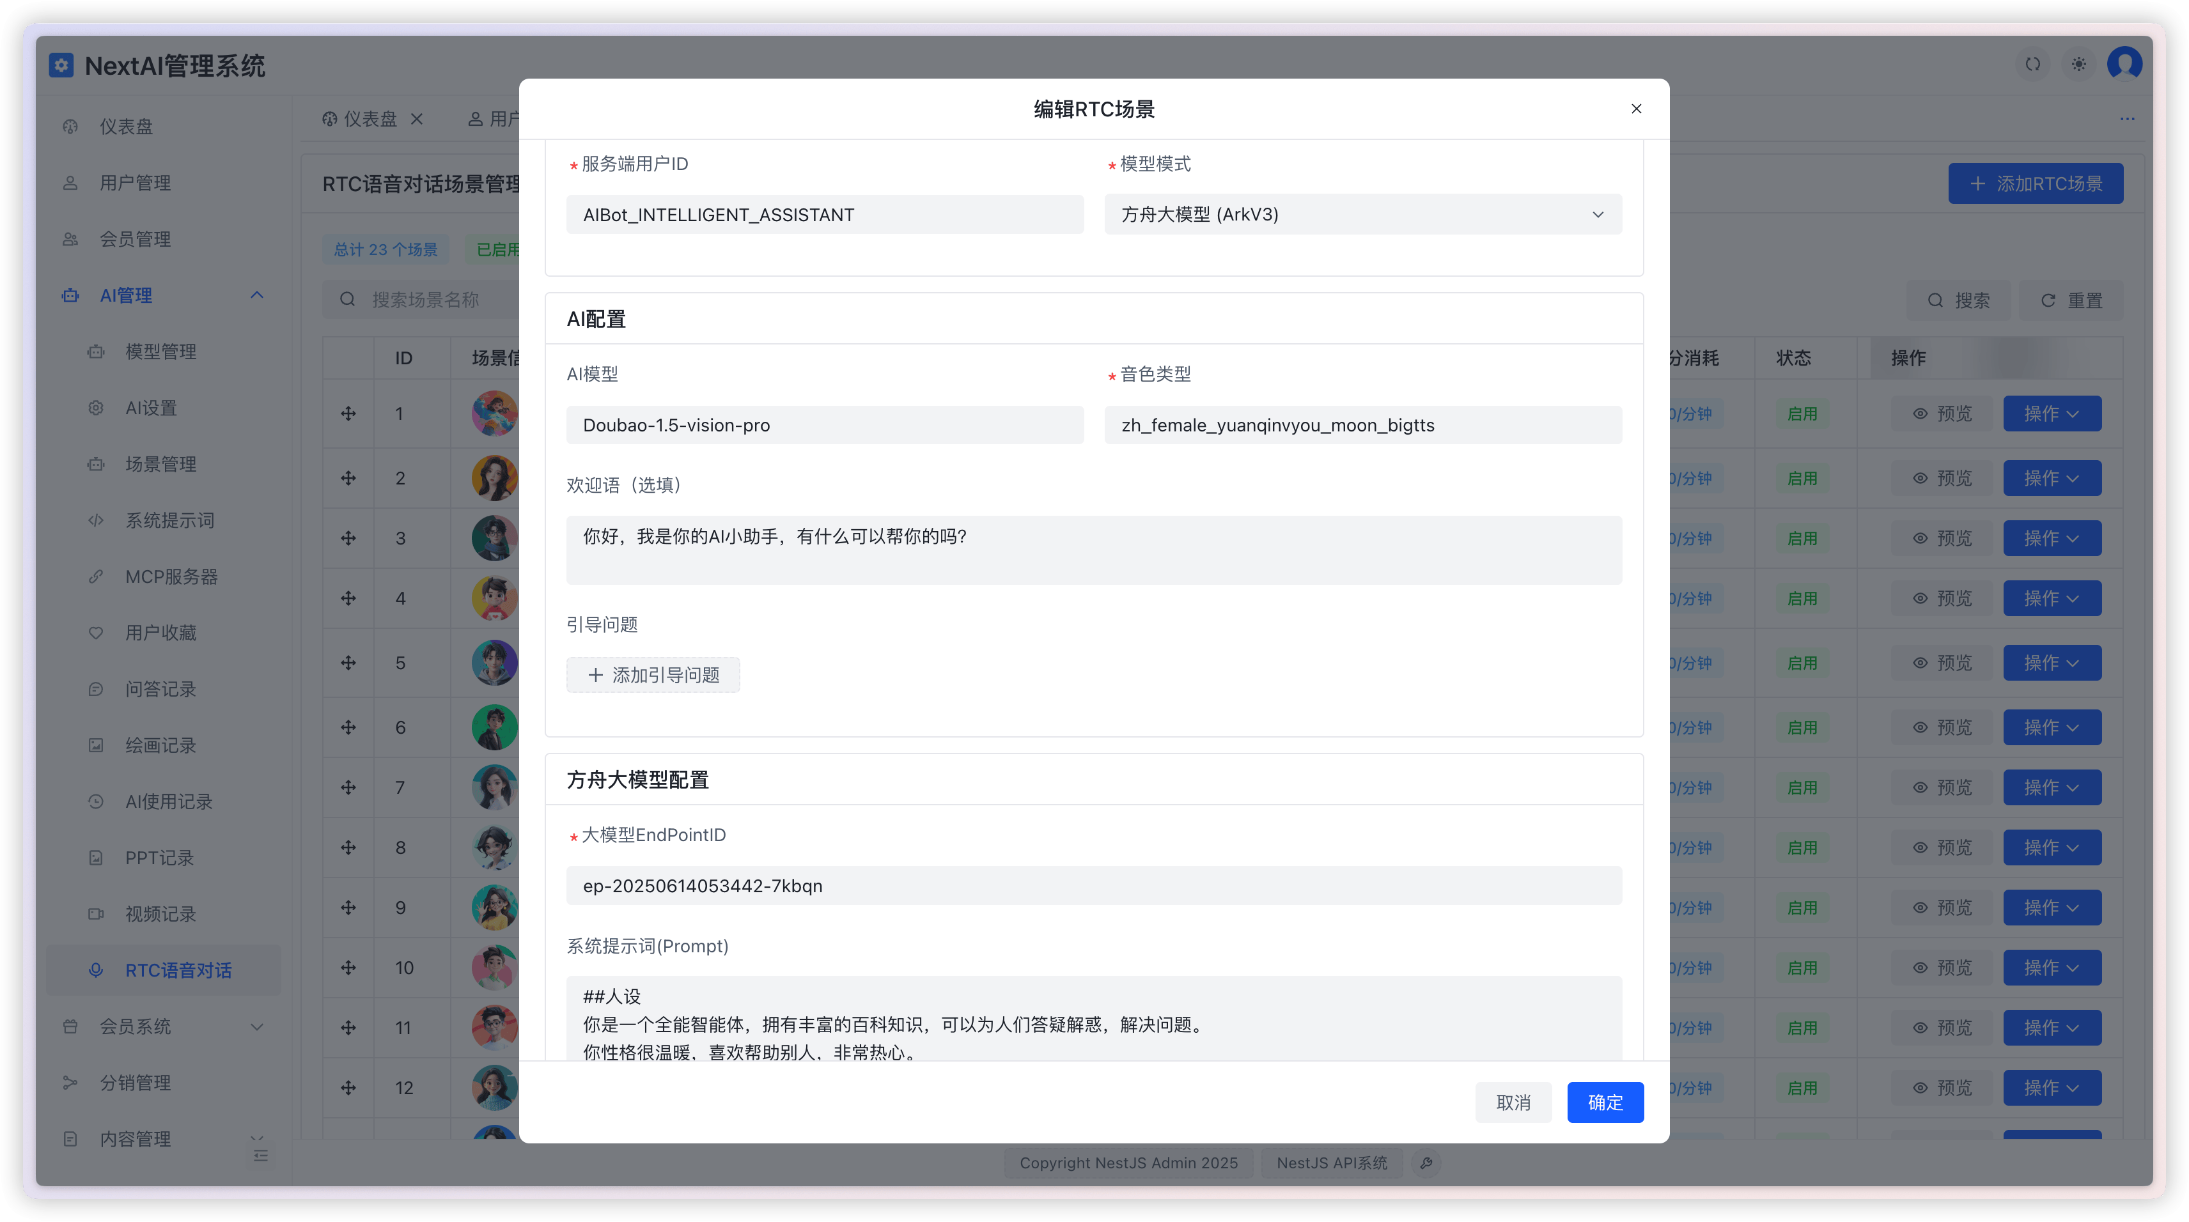Close the 仪表盘 tab
Image resolution: width=2189 pixels, height=1222 pixels.
pos(416,119)
